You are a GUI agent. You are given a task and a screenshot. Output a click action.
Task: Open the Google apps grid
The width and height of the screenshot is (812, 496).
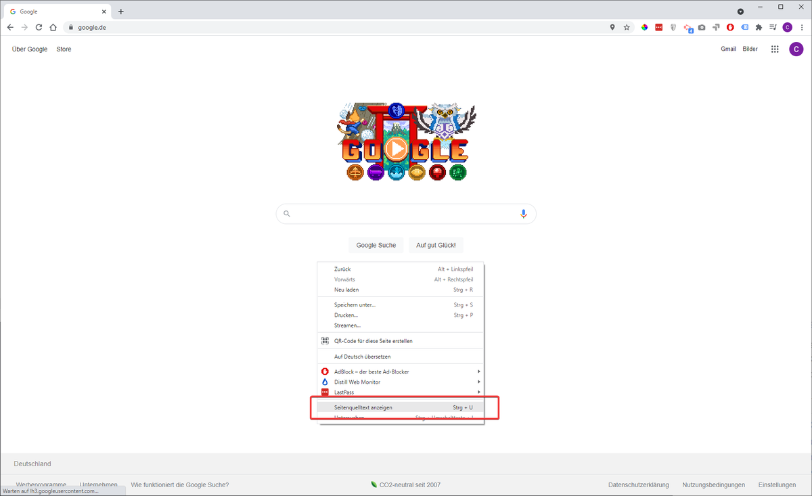click(775, 49)
